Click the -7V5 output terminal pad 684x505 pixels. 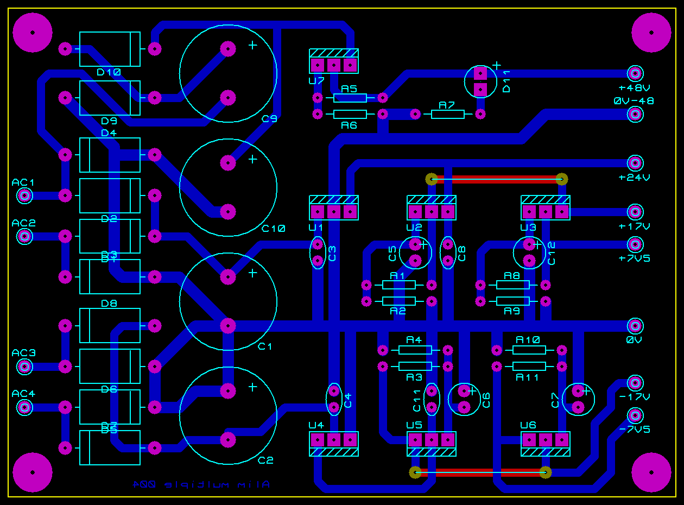click(x=635, y=415)
